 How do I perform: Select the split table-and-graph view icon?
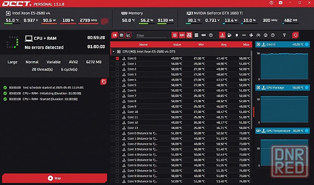pos(114,35)
